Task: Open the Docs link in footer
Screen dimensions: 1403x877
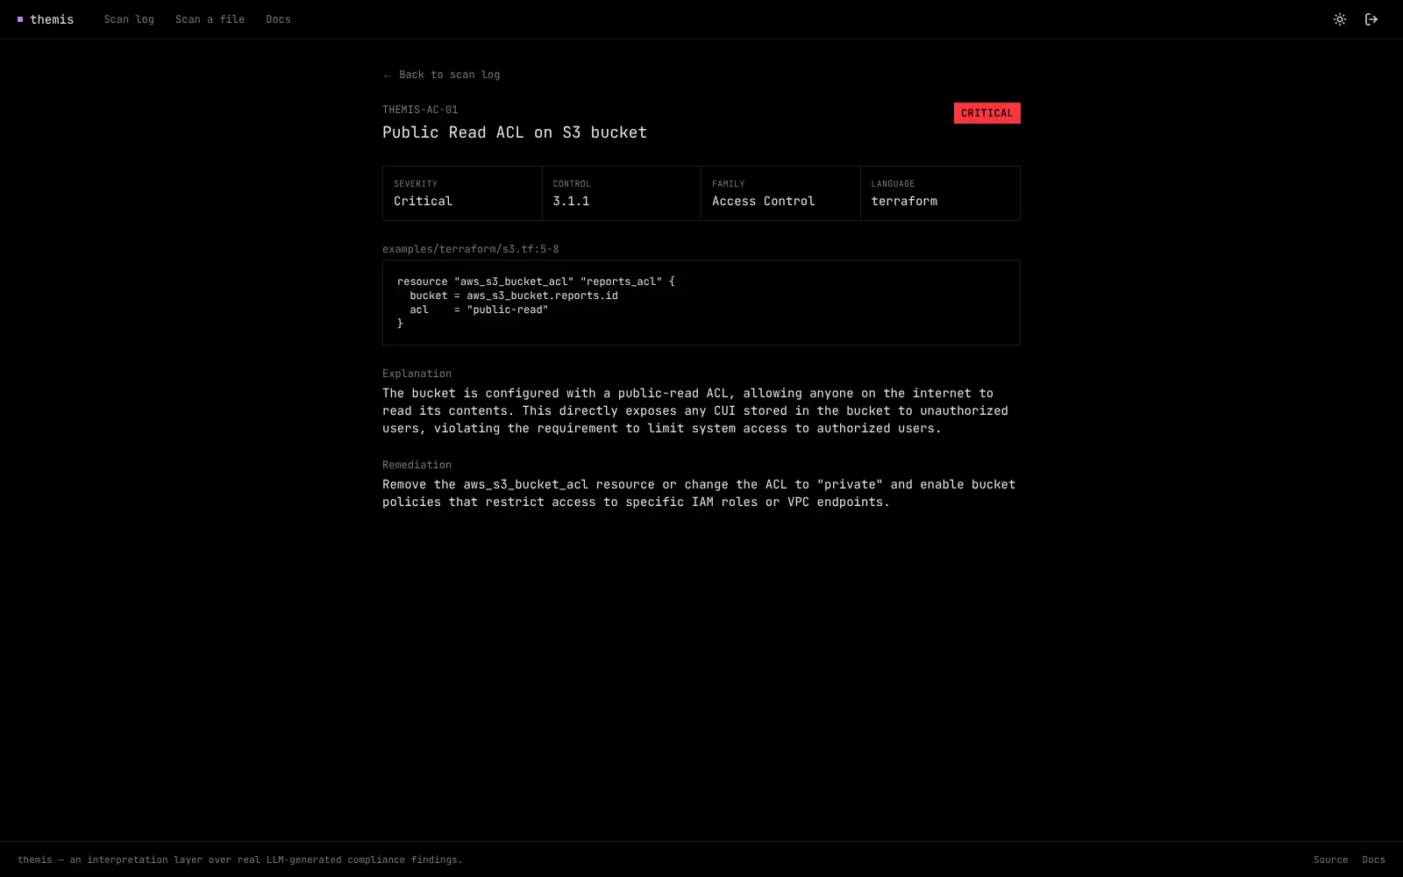Action: (1373, 859)
